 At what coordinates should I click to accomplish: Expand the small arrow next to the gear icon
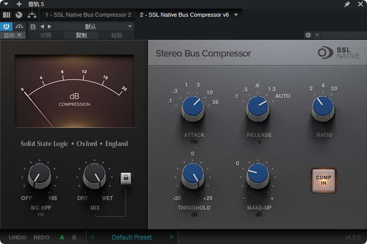317,35
